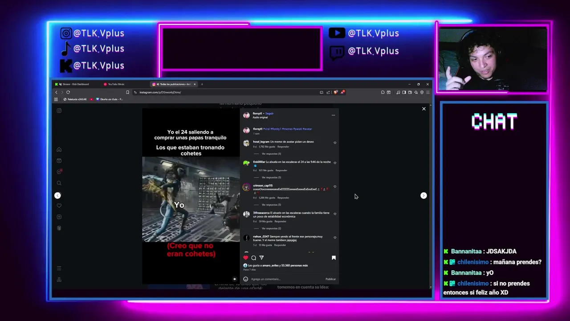Open florsyt1 profile picture in header
Image resolution: width=570 pixels, height=321 pixels.
click(x=246, y=115)
